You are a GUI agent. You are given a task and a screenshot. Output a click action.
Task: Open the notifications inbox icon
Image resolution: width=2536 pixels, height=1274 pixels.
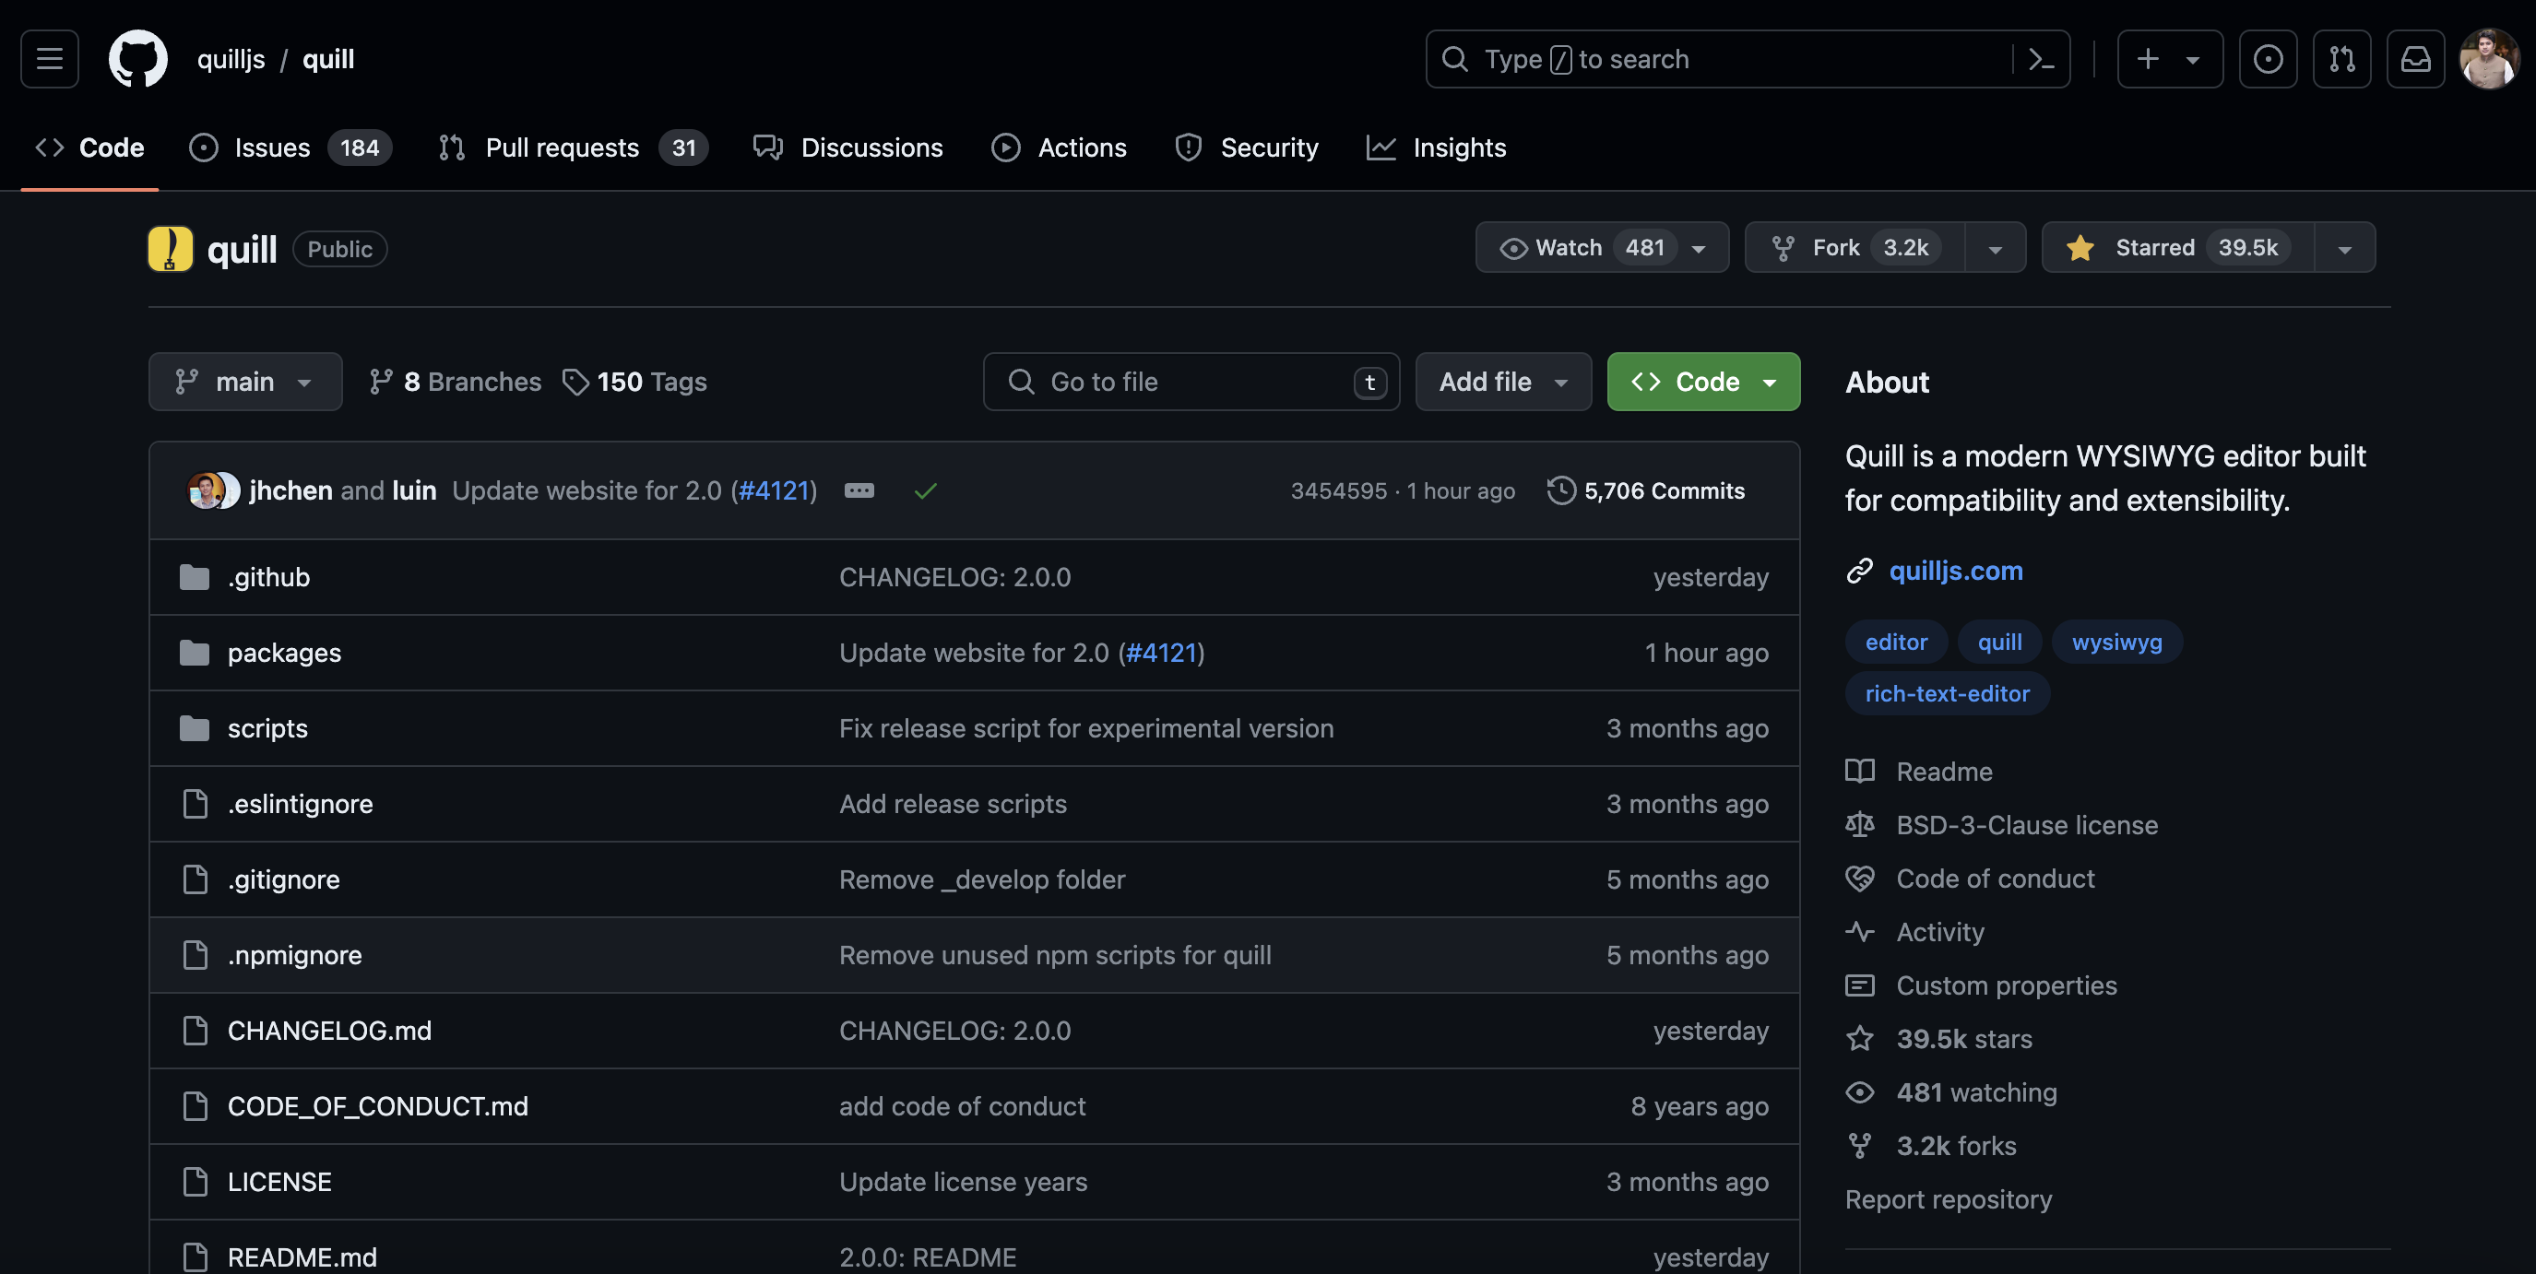tap(2415, 59)
